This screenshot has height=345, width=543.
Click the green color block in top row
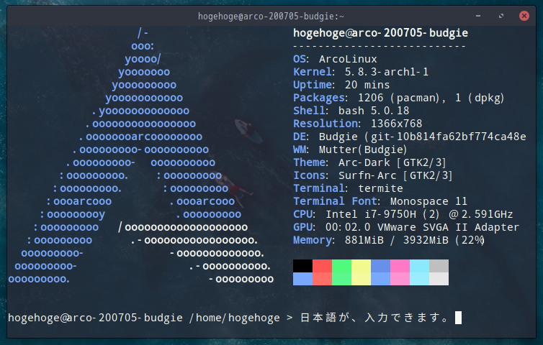coord(341,266)
